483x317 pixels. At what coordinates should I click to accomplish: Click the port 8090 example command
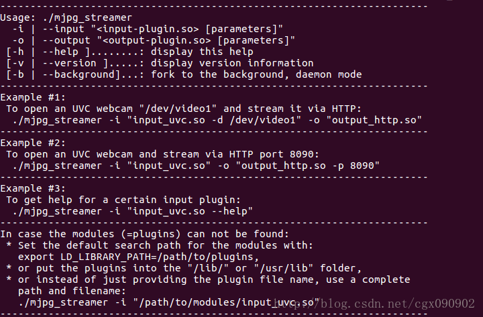(x=197, y=165)
